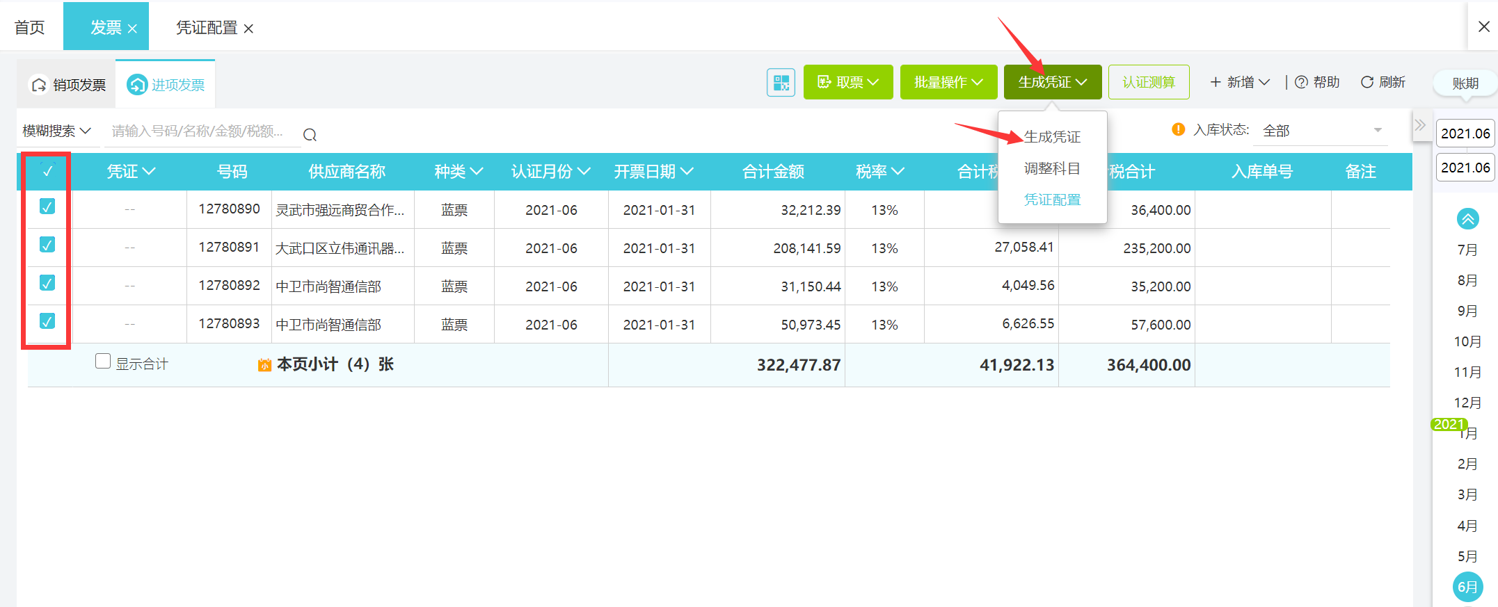Screen dimensions: 1498x607
Task: Select 调整科目 menu item
Action: coord(1052,168)
